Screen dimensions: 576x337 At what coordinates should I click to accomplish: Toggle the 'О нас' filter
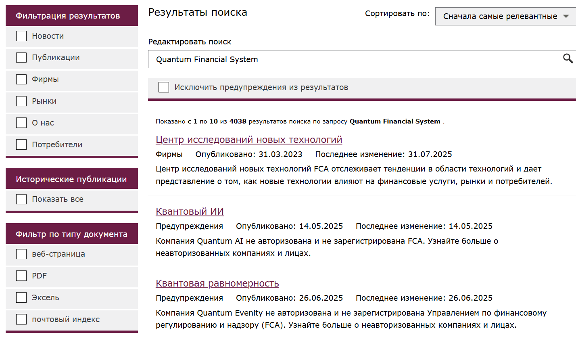pos(21,123)
